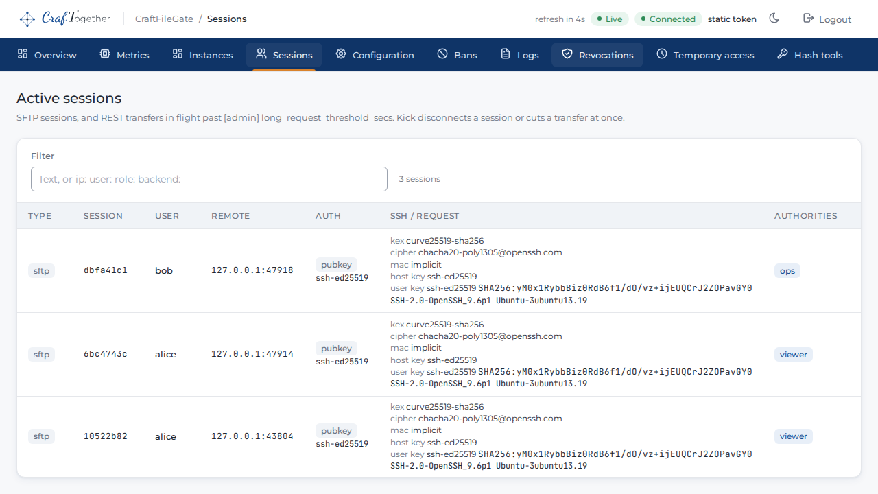
Task: Click remote address 127.0.0.1:43804
Action: [252, 436]
